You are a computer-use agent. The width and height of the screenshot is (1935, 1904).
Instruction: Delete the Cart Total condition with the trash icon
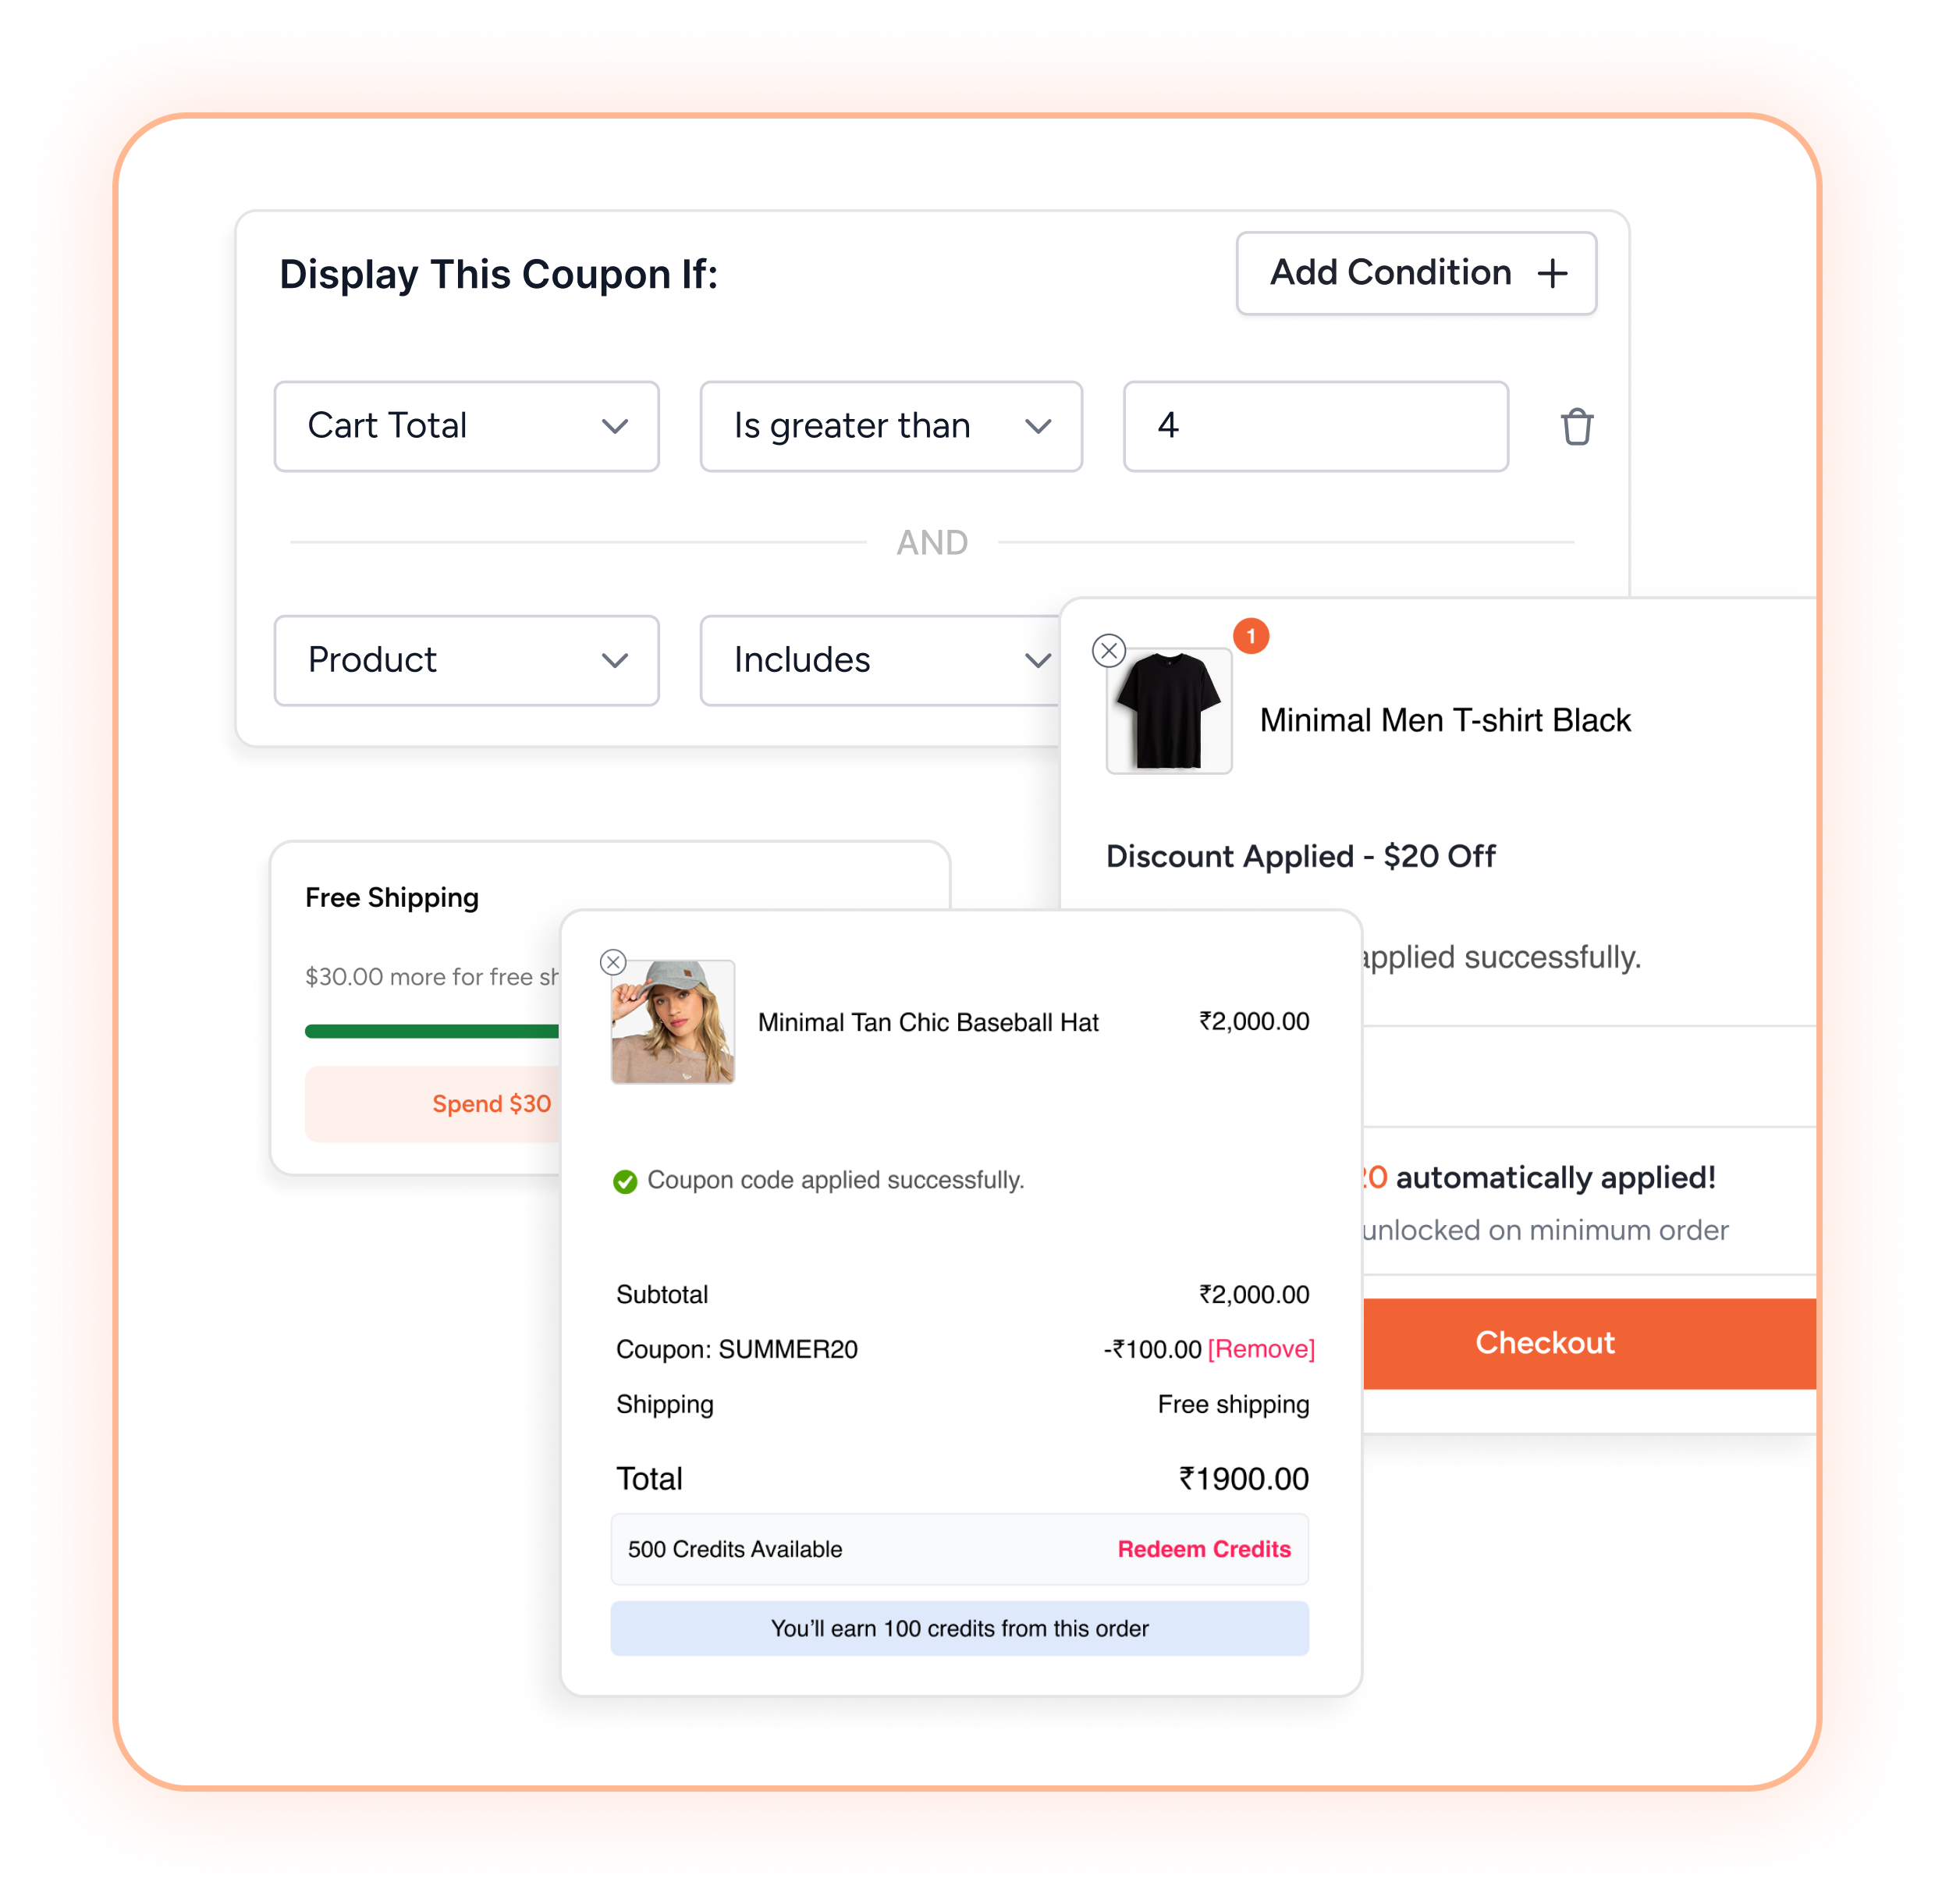pyautogui.click(x=1576, y=426)
